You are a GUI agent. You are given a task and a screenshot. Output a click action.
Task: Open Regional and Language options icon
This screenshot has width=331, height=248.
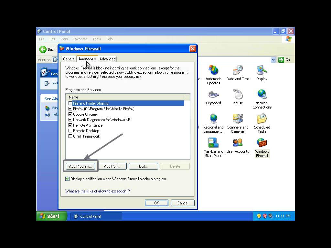pos(213,123)
